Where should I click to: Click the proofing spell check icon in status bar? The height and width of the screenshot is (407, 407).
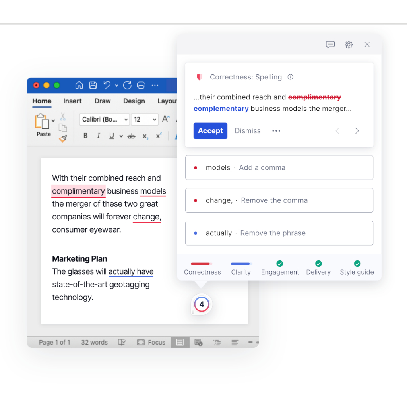(x=122, y=342)
